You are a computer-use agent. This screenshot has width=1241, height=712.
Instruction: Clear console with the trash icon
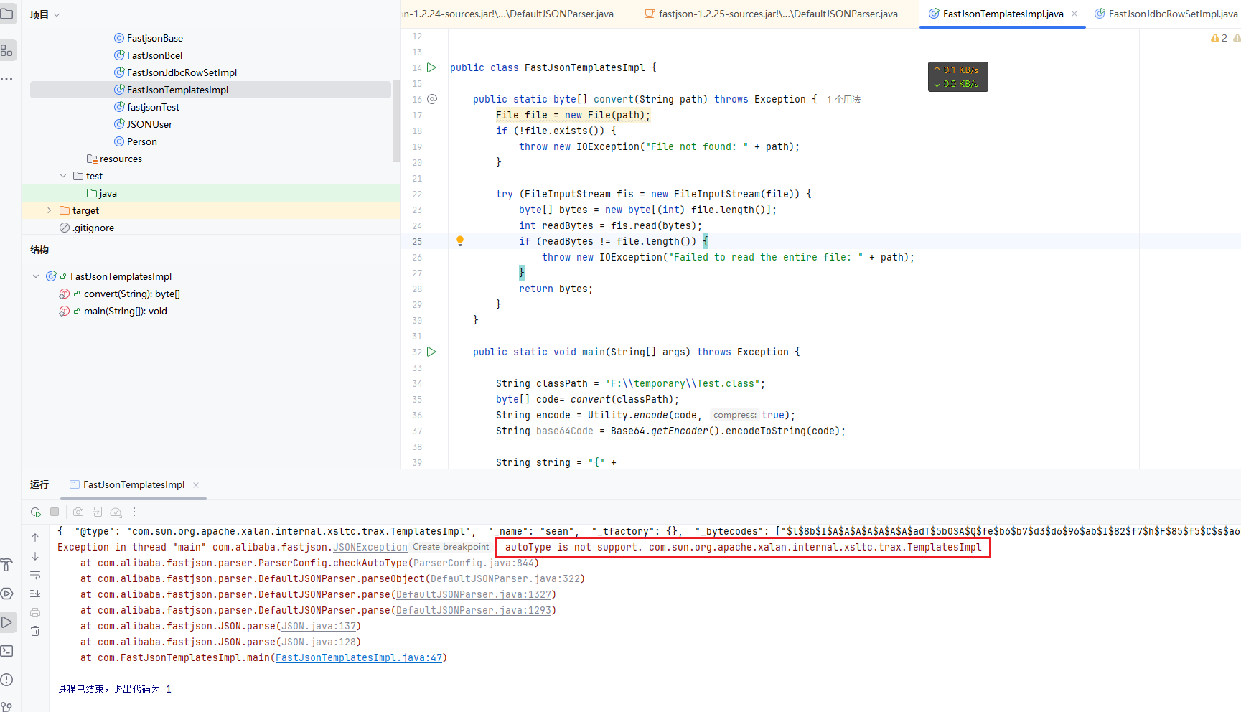click(x=35, y=631)
